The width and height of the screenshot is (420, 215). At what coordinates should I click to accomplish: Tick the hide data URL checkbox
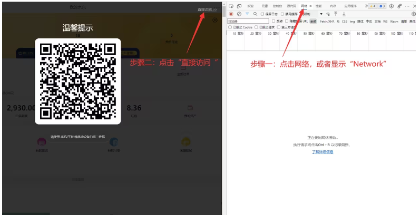pyautogui.click(x=287, y=21)
